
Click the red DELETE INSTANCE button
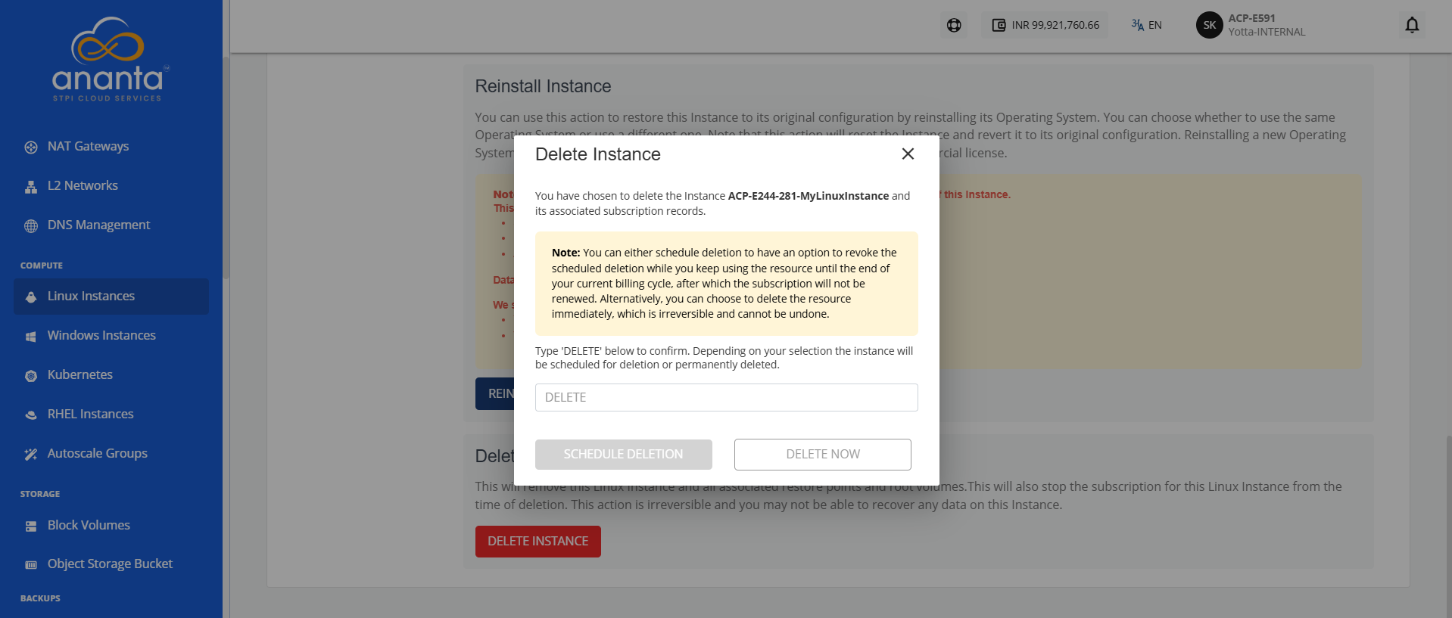pyautogui.click(x=538, y=542)
